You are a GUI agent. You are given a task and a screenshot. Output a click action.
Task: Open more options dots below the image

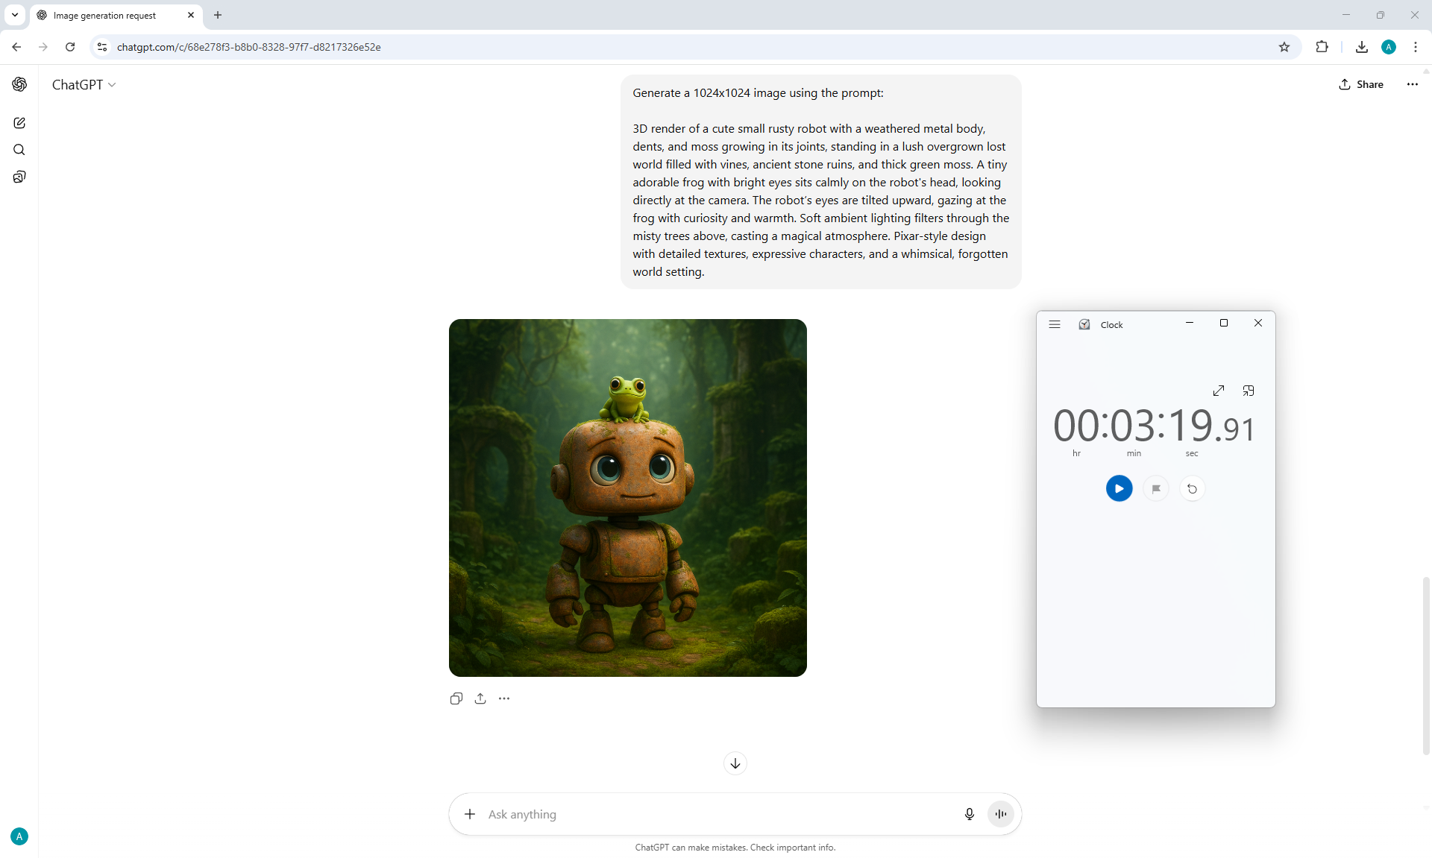point(504,698)
